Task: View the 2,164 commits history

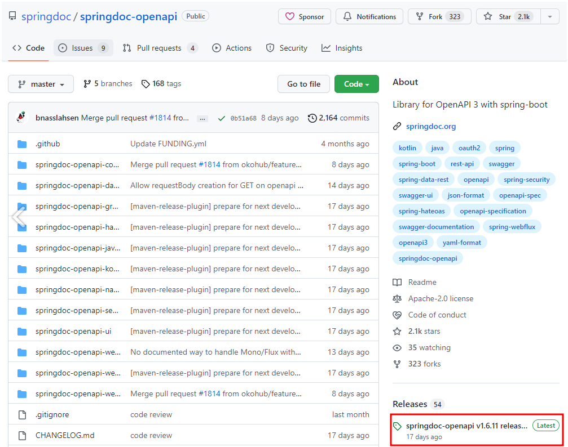Action: [x=338, y=118]
